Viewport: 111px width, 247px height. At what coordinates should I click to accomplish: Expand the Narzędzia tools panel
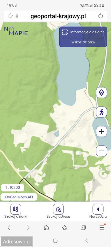98,209
